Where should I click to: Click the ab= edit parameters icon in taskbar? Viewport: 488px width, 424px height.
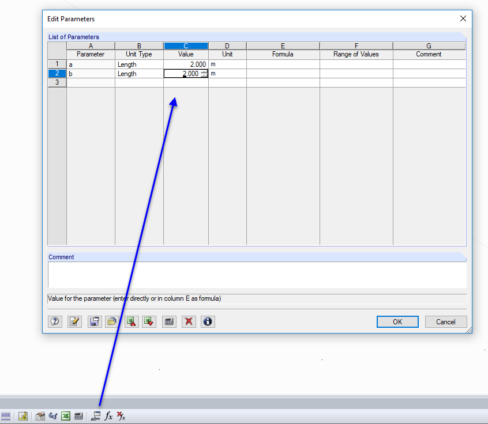(x=95, y=416)
